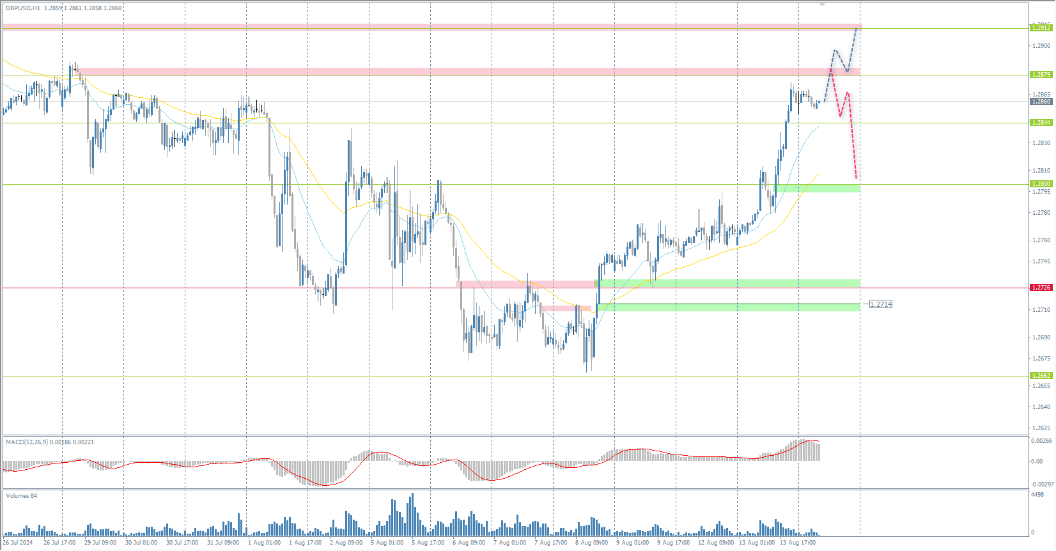Viewport: 1056px width, 551px height.
Task: Click the 30 Jul 17:00 time label
Action: point(182,543)
